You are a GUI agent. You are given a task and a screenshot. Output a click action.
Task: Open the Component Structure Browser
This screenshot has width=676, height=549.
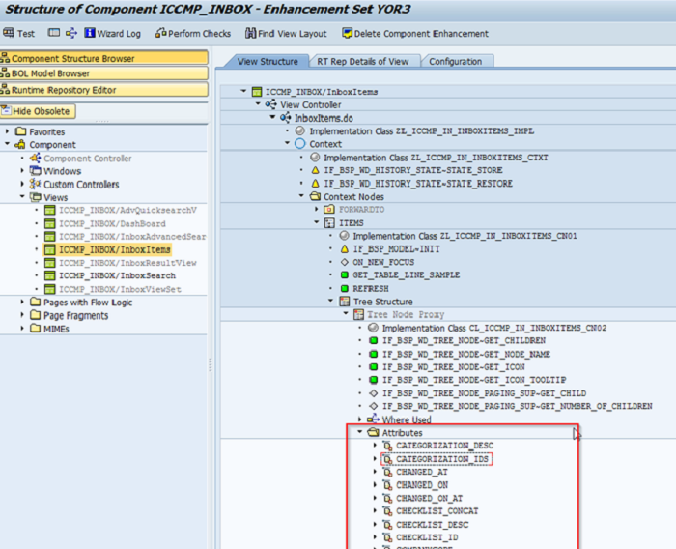tap(104, 58)
